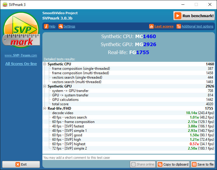The height and width of the screenshot is (170, 217).
Task: Click the Real-life FG1755 score
Action: 139,52
